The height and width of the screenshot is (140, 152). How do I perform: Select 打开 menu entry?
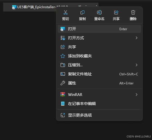(99, 29)
